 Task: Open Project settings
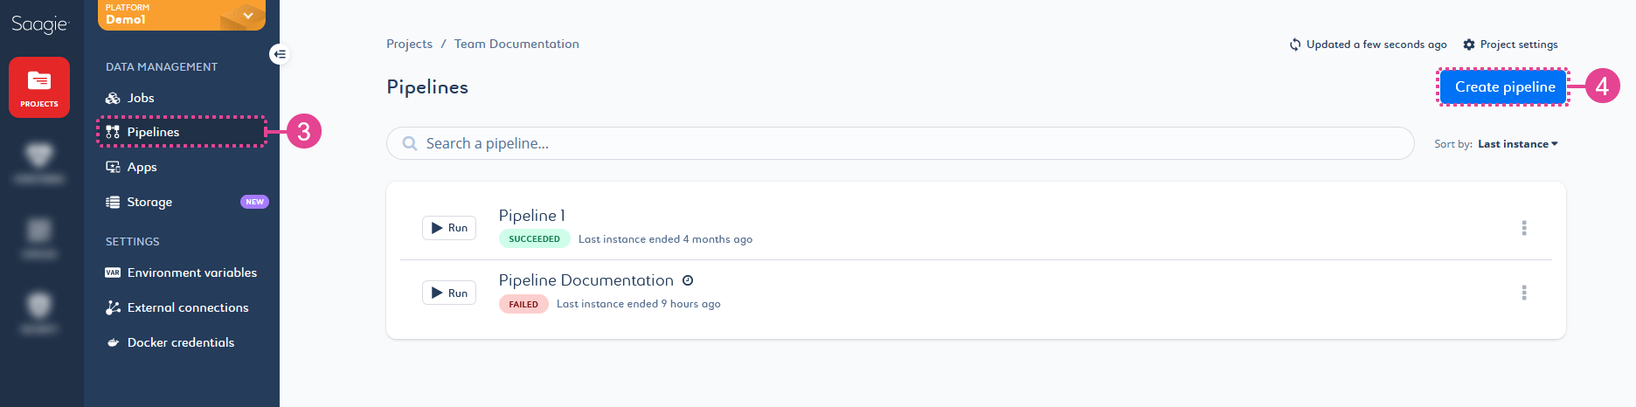click(1510, 45)
